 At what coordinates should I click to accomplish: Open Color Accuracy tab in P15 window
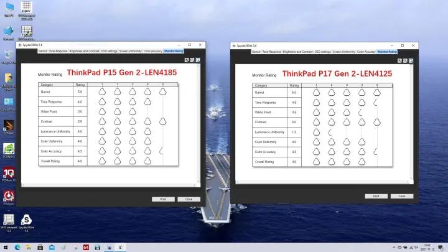153,51
